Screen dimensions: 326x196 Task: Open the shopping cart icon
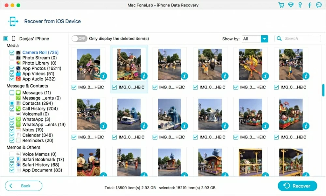pyautogui.click(x=281, y=5)
